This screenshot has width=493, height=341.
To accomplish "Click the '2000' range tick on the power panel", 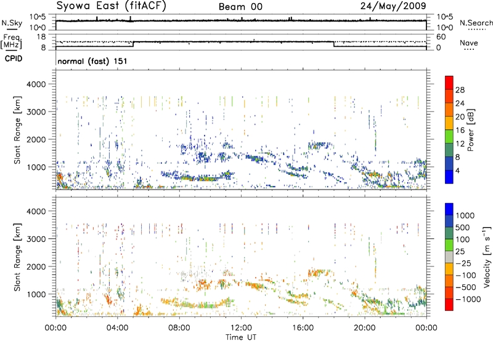I will [36, 140].
